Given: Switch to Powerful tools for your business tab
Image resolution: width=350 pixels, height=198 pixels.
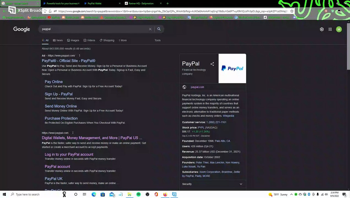Looking at the screenshot, I should coord(61,3).
